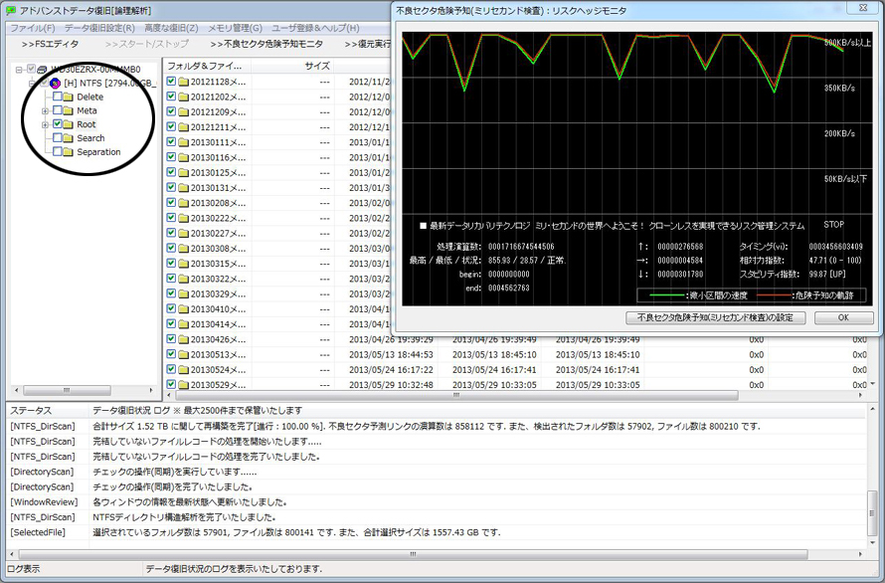Viewport: 885px width, 583px height.
Task: Open the 高度な復旧(Z) menu
Action: pos(171,28)
